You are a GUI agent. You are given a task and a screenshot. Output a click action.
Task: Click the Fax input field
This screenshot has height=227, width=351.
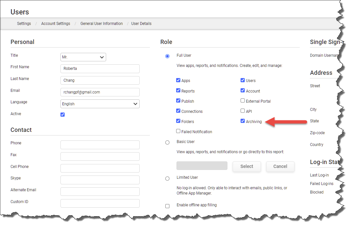(100, 156)
